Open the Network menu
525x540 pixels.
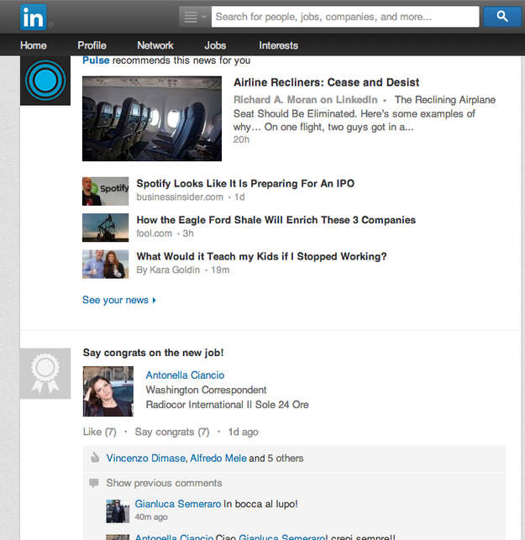pyautogui.click(x=155, y=45)
